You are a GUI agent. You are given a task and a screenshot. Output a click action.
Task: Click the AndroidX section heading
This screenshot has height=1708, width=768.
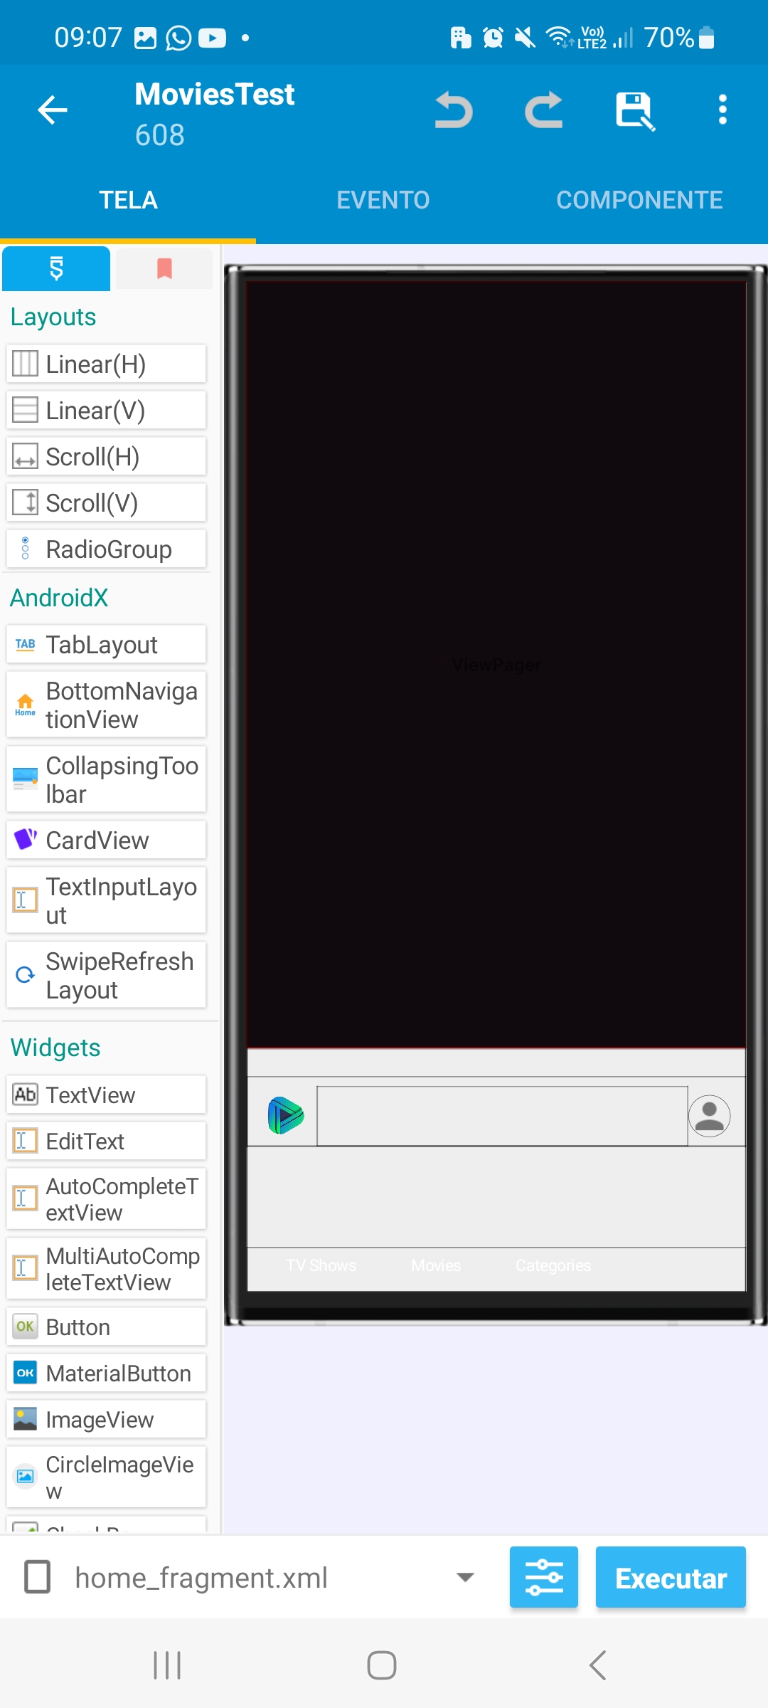[x=59, y=598]
